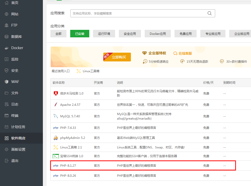Open the Docker应用 category

[x=158, y=34]
